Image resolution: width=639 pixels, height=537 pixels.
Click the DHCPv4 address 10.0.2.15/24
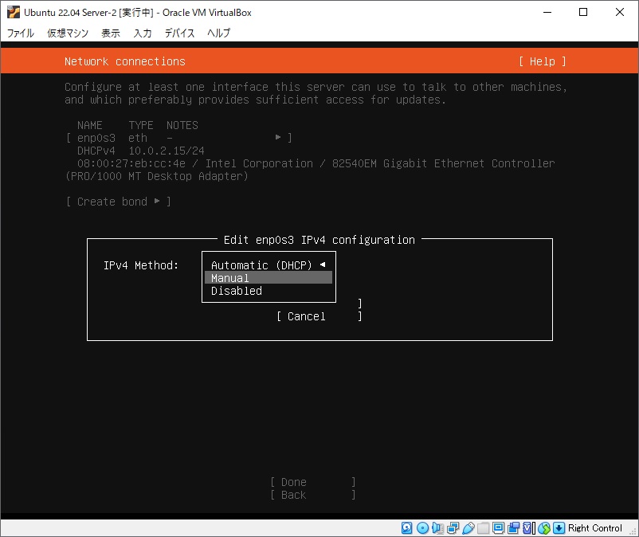tap(167, 151)
